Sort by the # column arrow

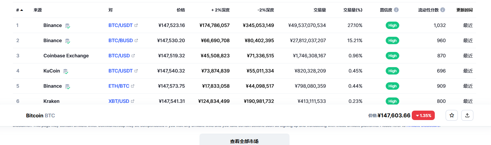click(x=22, y=10)
